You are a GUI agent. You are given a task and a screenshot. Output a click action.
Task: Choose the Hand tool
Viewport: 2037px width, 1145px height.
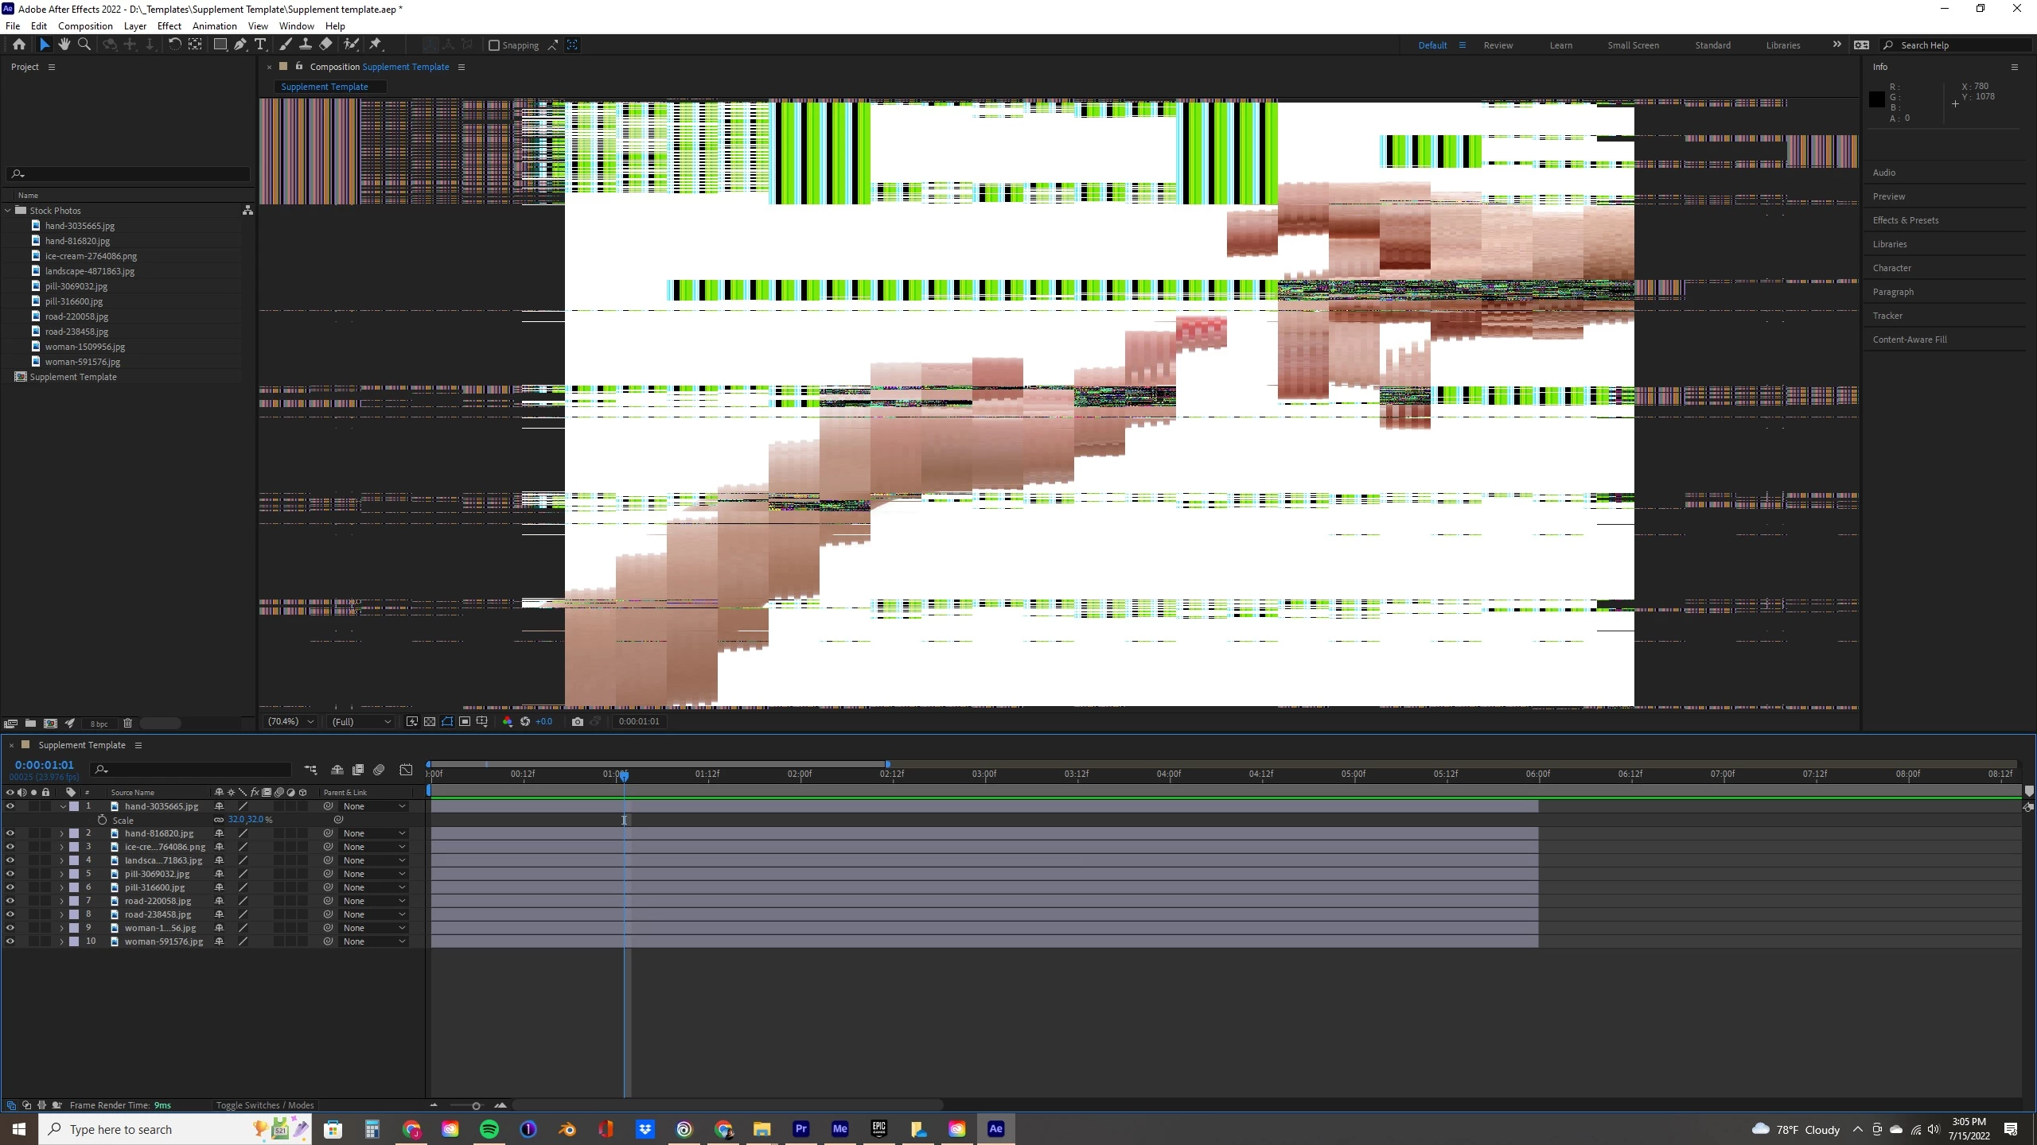[x=64, y=45]
